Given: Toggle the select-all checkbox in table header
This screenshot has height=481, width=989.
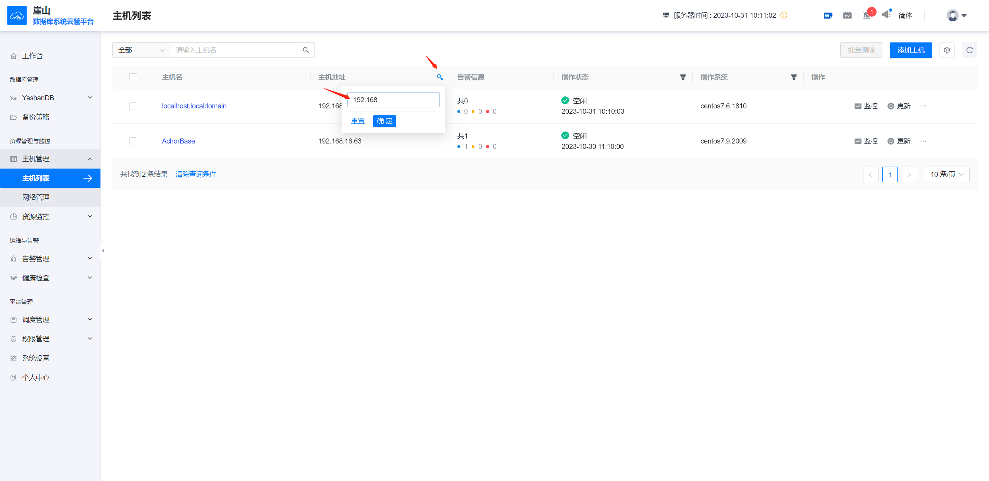Looking at the screenshot, I should [133, 77].
